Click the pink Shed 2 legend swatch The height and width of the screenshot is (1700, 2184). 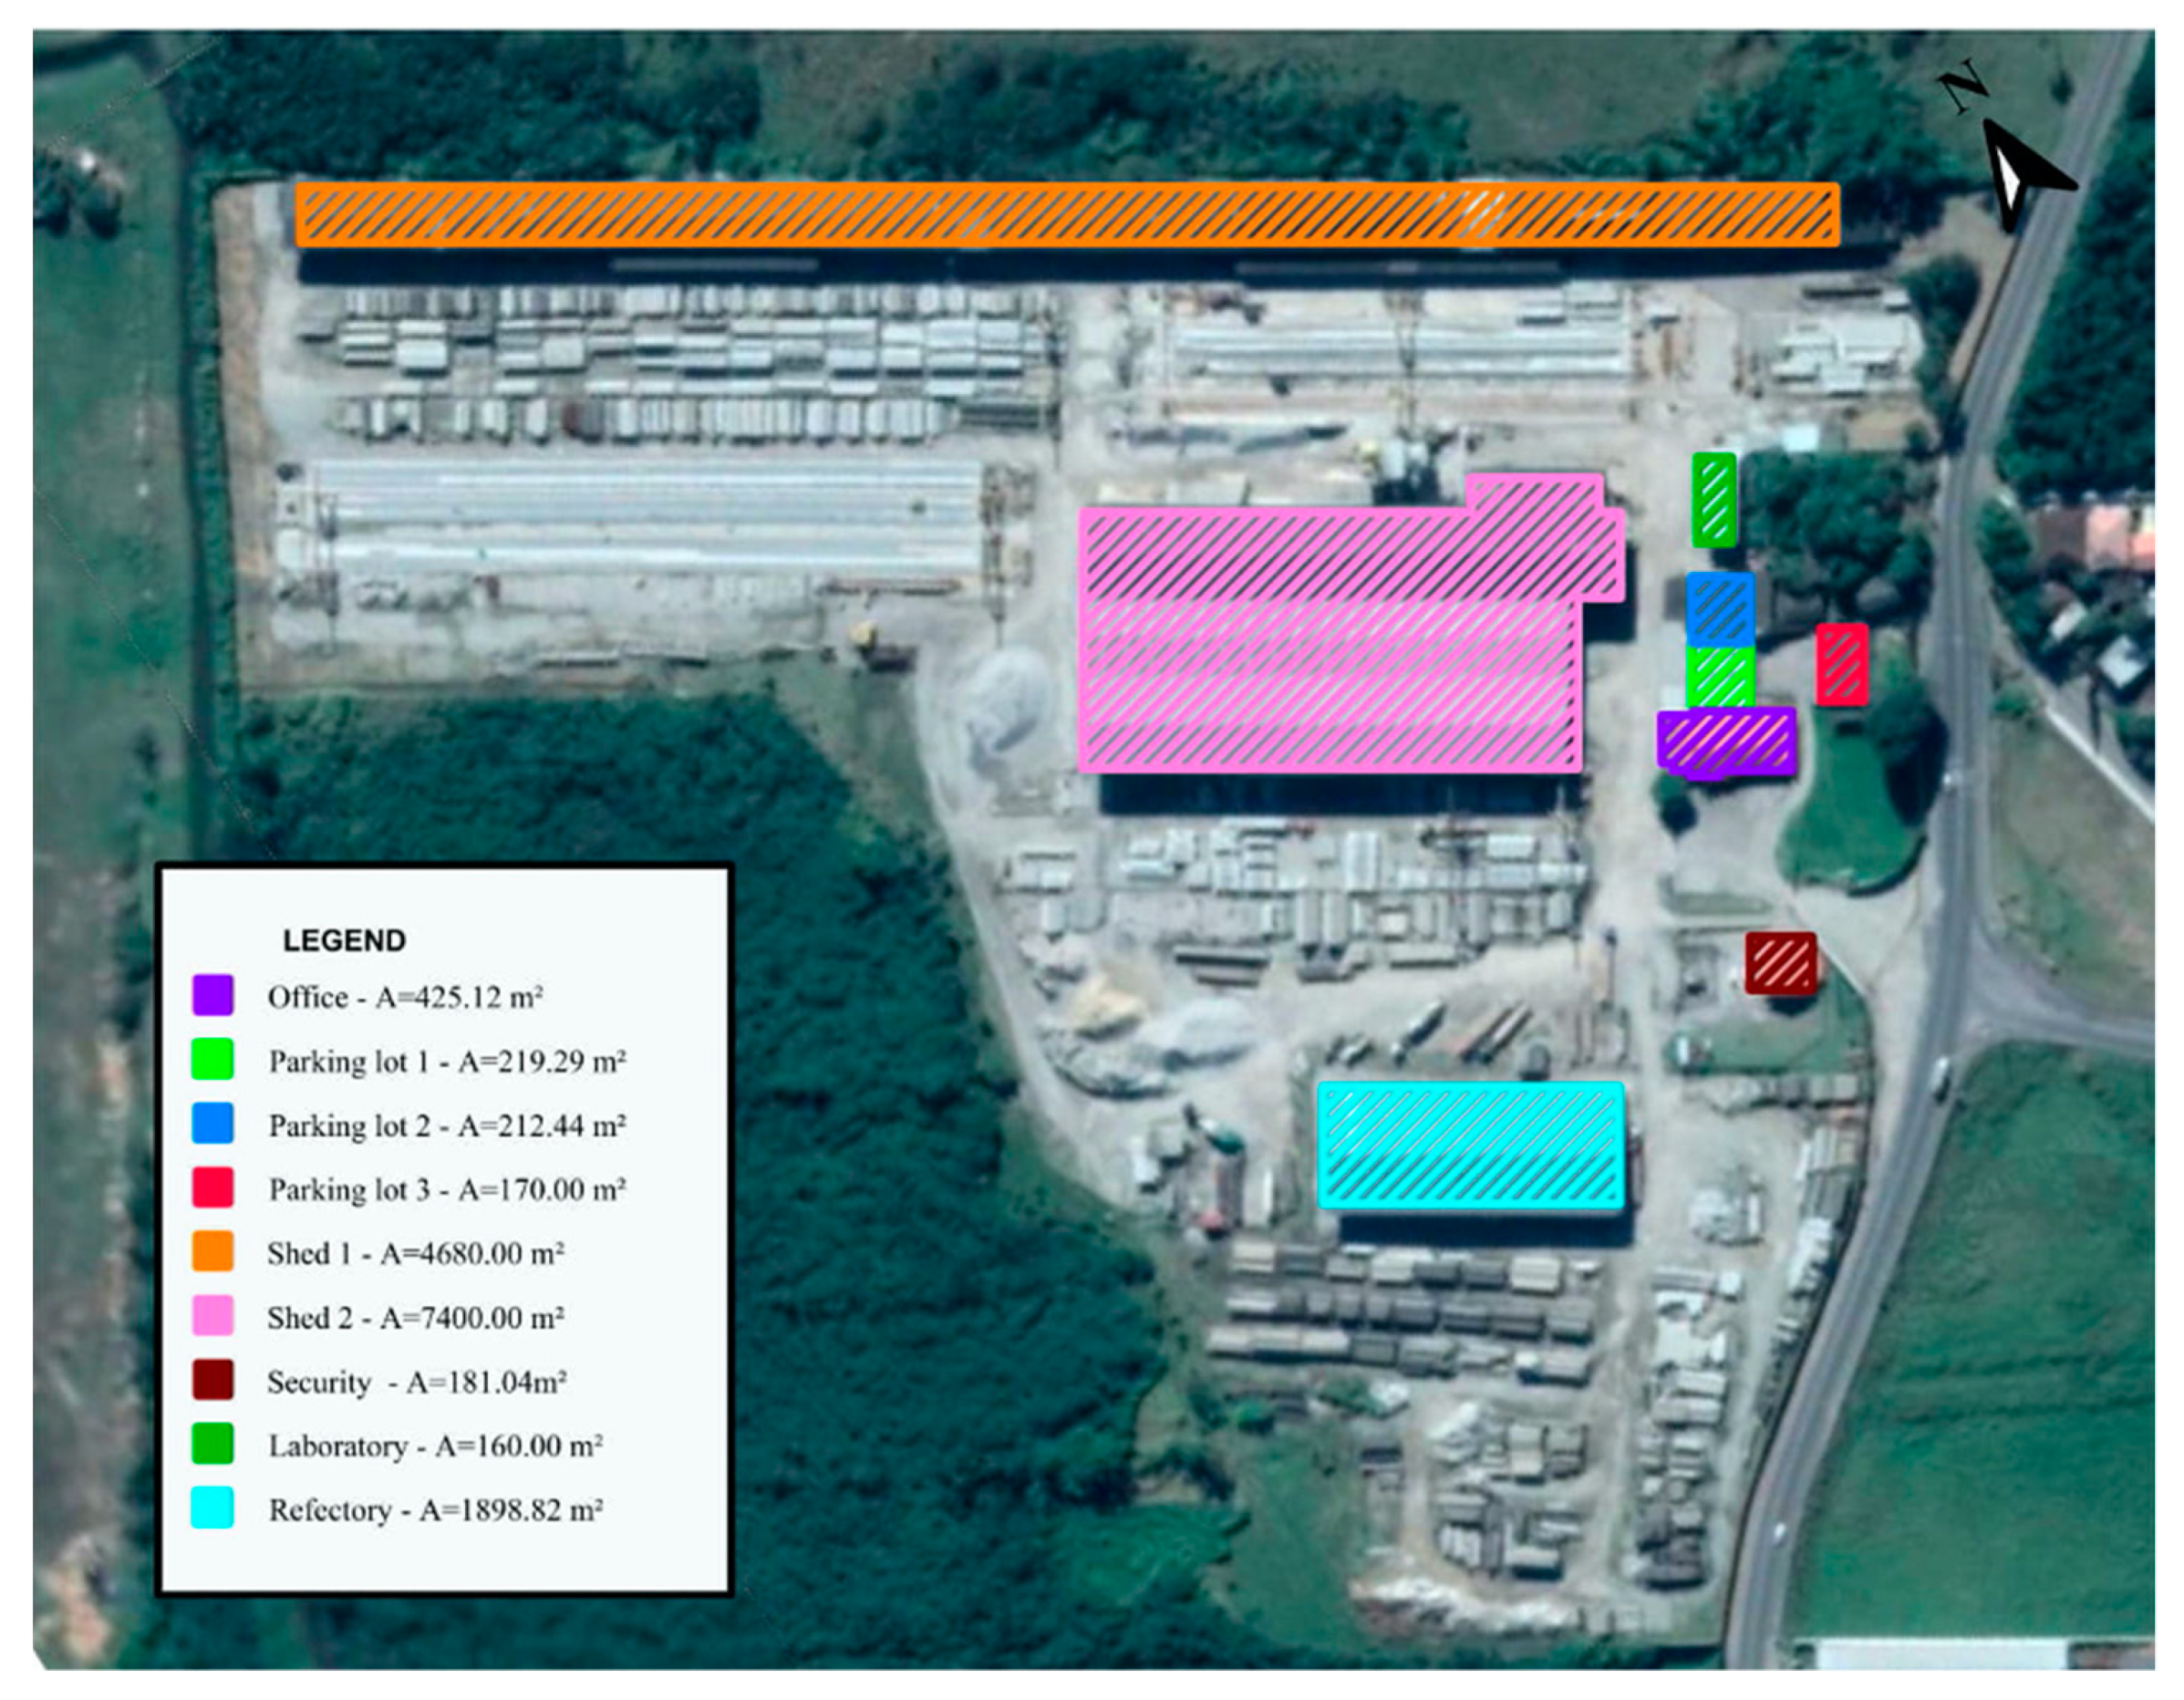point(212,1316)
